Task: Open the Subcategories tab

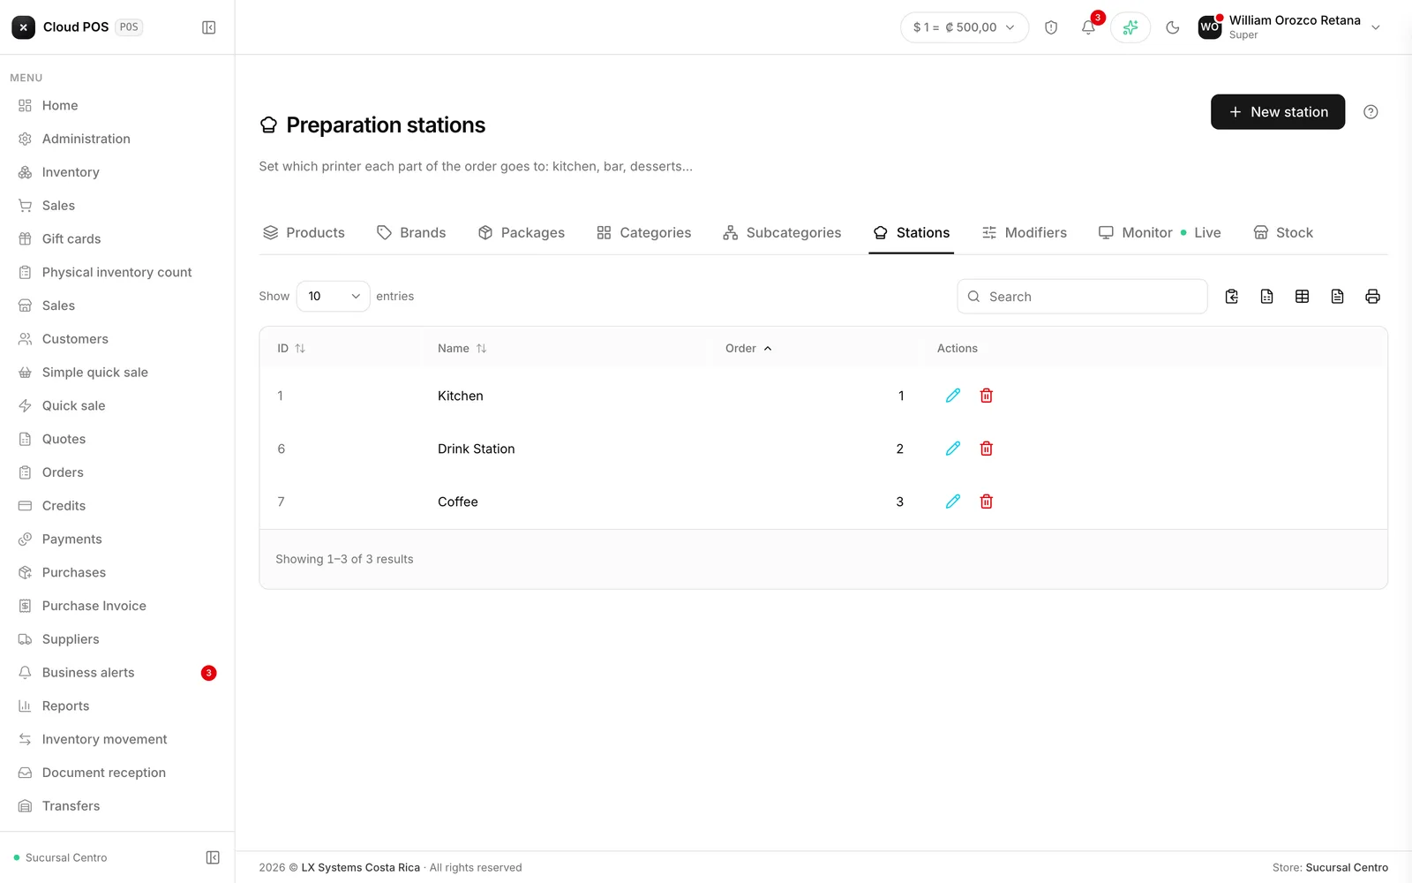Action: 782,233
